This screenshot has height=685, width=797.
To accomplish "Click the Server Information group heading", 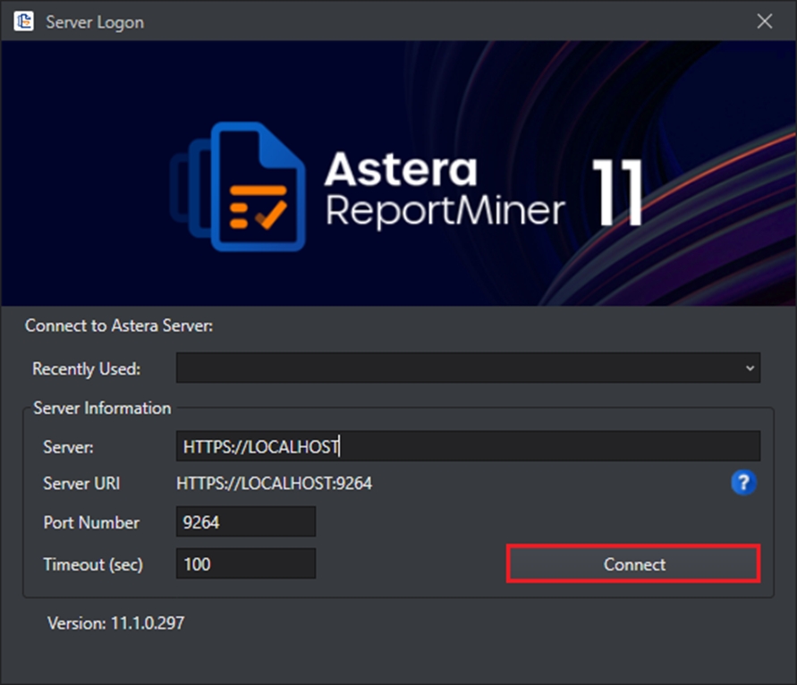I will [102, 408].
